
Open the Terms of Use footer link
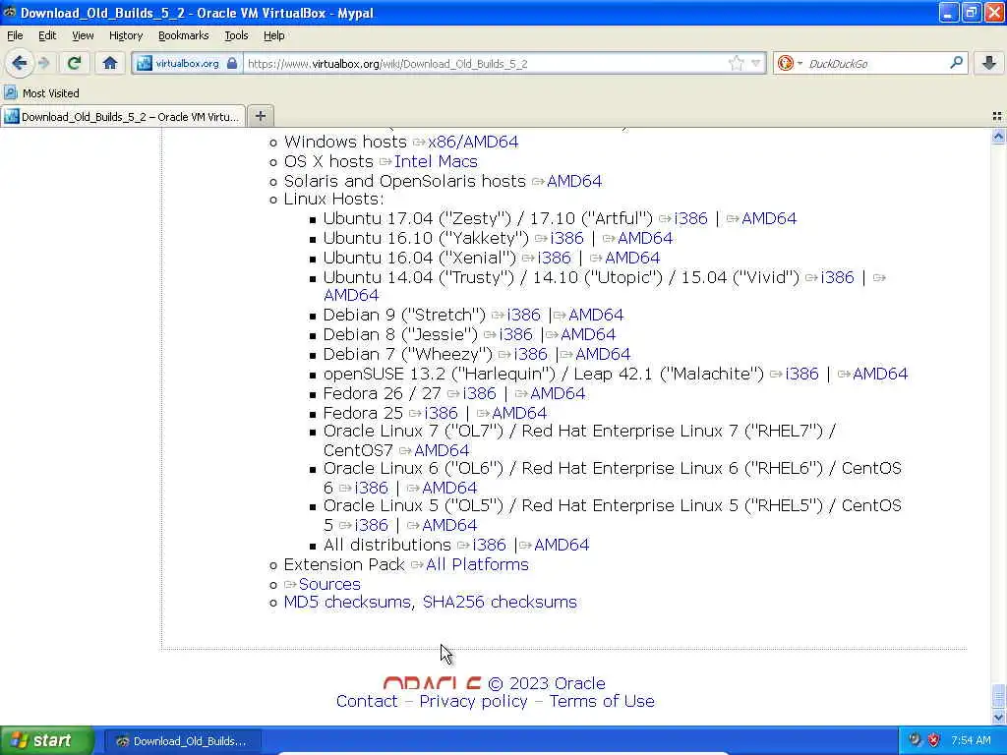pyautogui.click(x=602, y=701)
